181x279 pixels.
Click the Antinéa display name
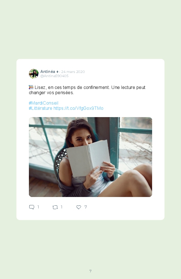point(48,72)
